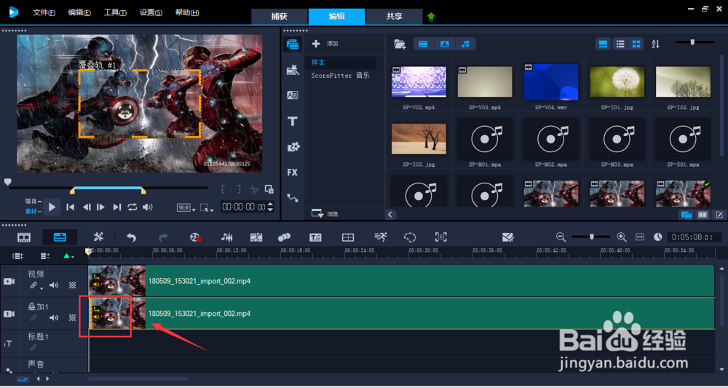
Task: Open the 16:9 aspect ratio dropdown
Action: [x=186, y=208]
